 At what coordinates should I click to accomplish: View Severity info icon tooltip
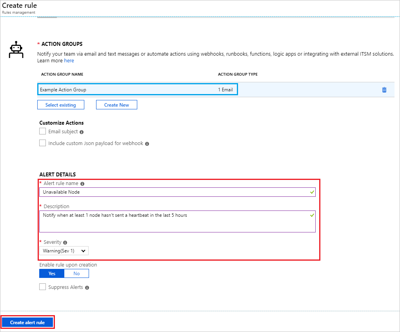pyautogui.click(x=65, y=243)
